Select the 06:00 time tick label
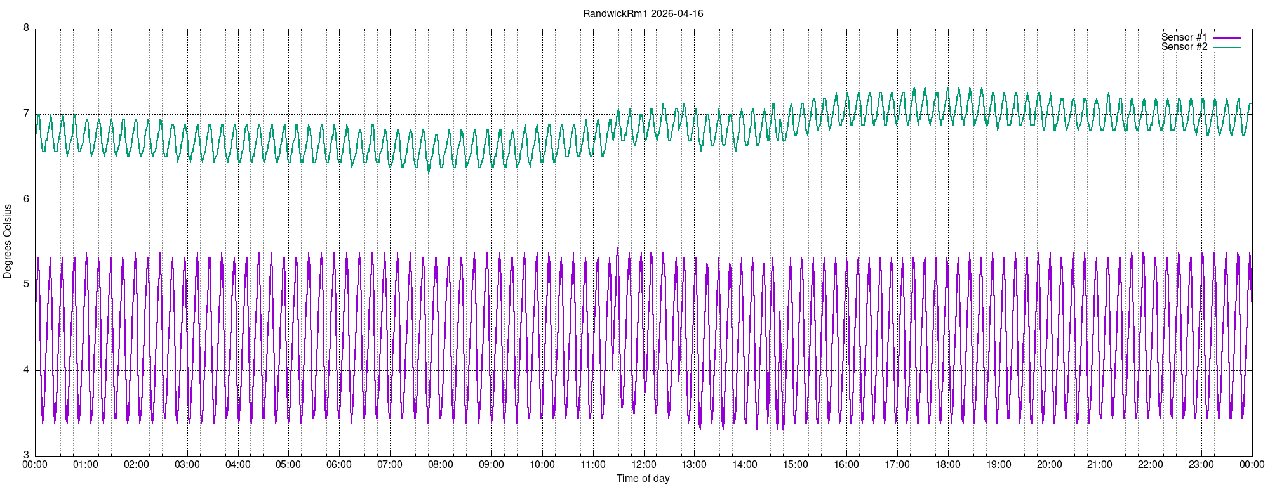The width and height of the screenshot is (1270, 487). coord(339,464)
